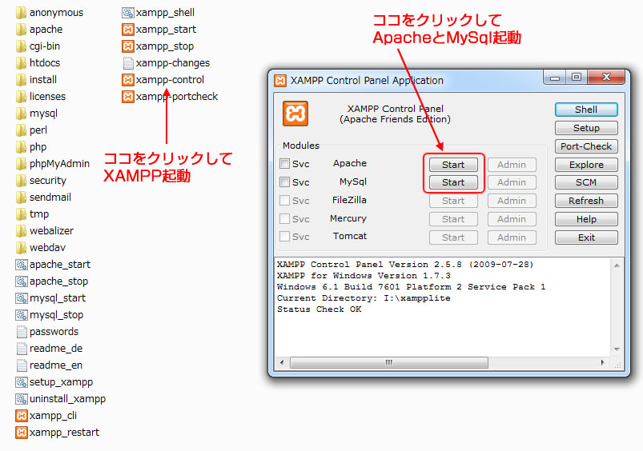
Task: Toggle the Mercury Svc checkbox
Action: pyautogui.click(x=284, y=219)
